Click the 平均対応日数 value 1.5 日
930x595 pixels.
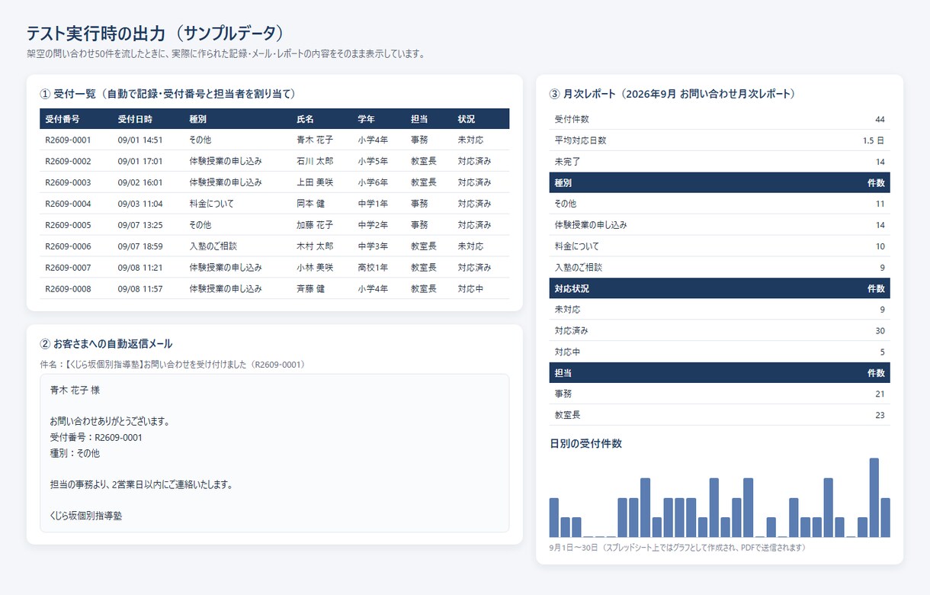tap(874, 141)
